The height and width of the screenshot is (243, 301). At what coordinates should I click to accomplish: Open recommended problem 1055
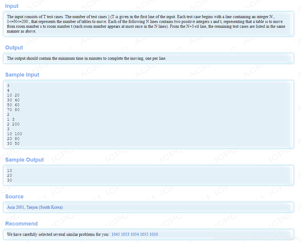(x=144, y=234)
